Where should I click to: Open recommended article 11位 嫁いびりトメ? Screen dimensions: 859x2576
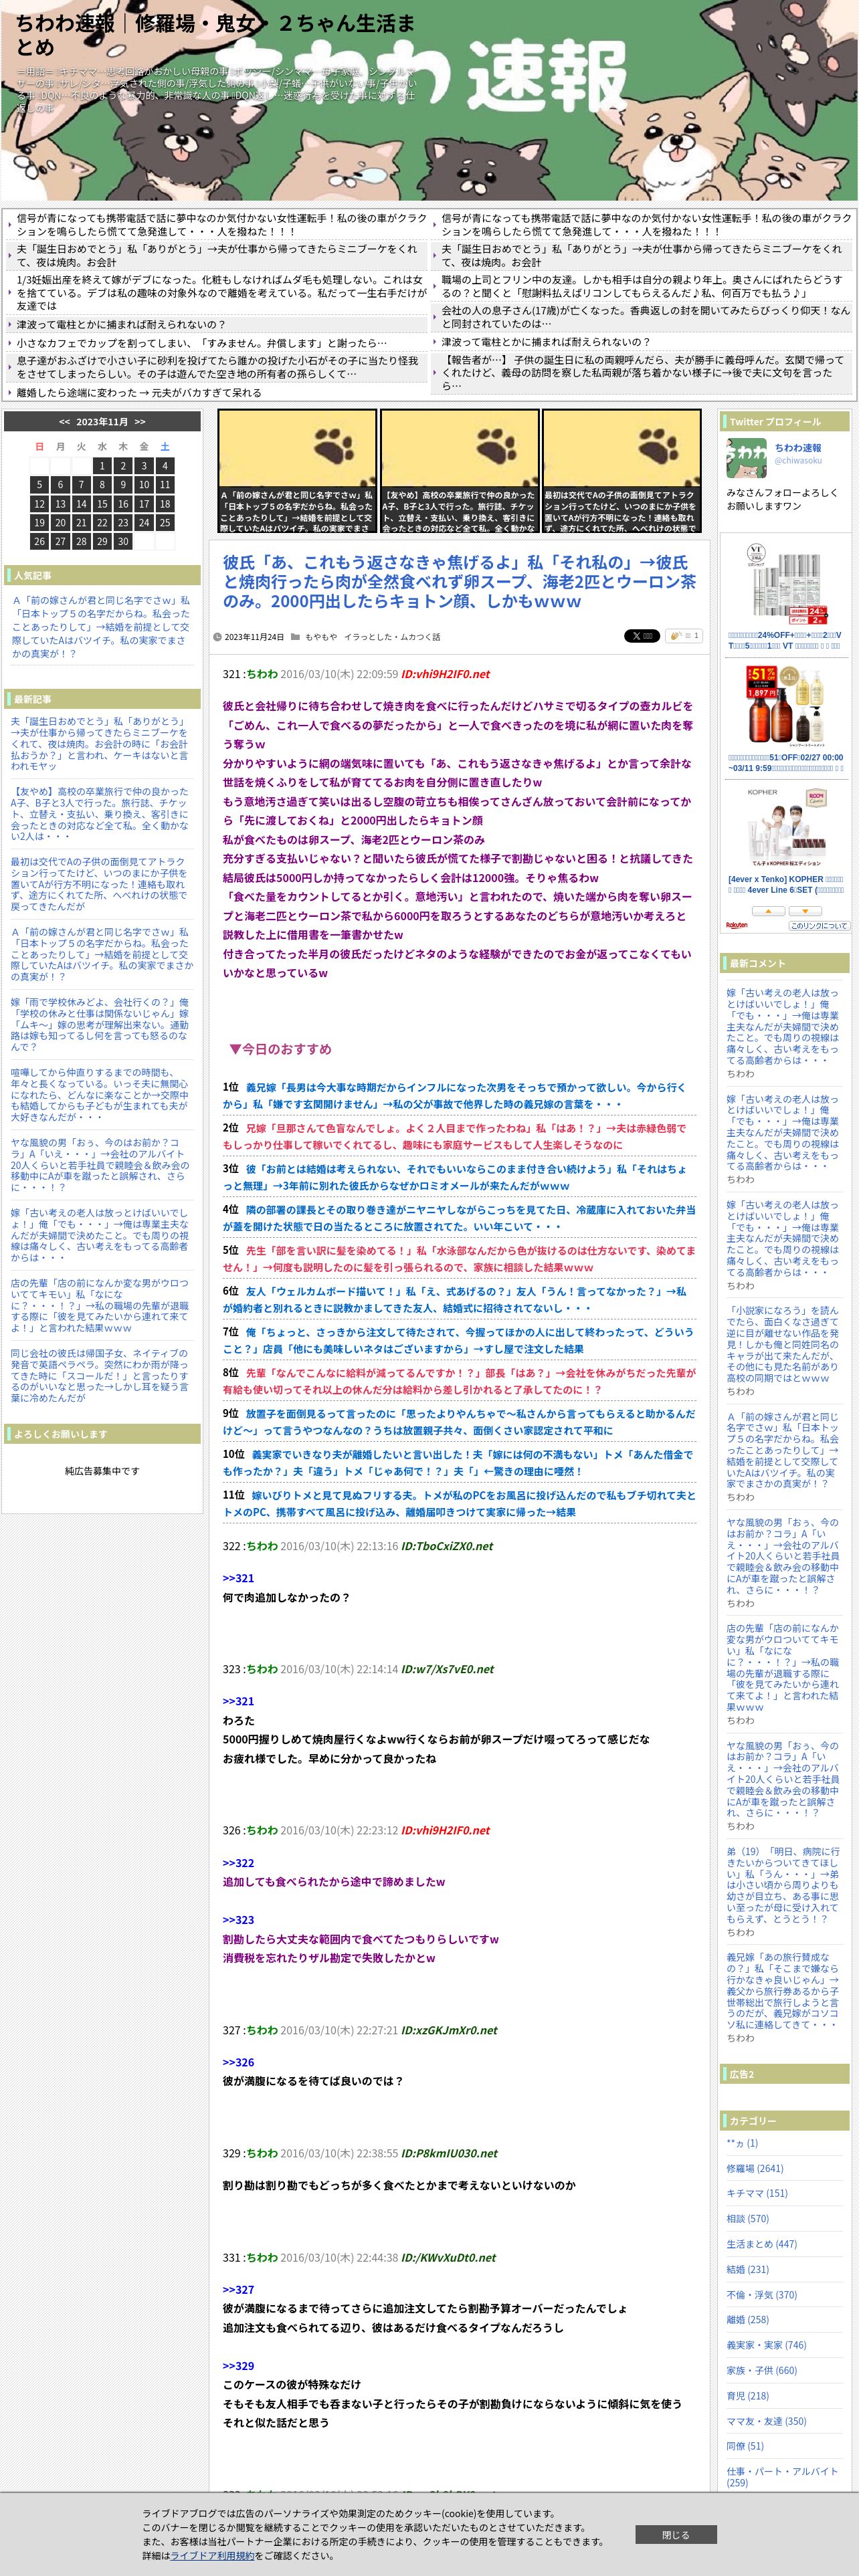[x=458, y=1504]
